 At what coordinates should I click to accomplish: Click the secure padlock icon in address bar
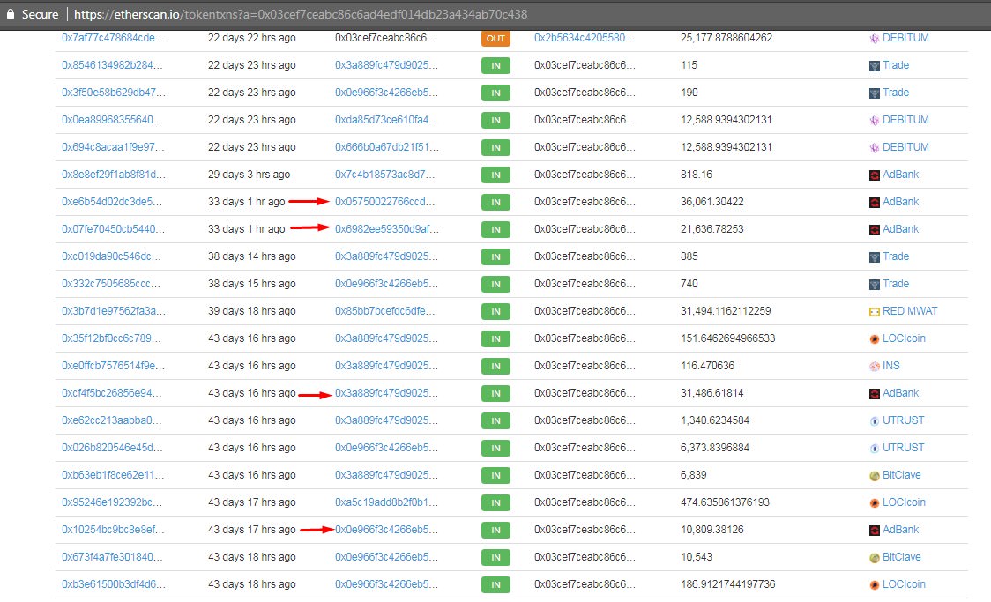tap(10, 13)
